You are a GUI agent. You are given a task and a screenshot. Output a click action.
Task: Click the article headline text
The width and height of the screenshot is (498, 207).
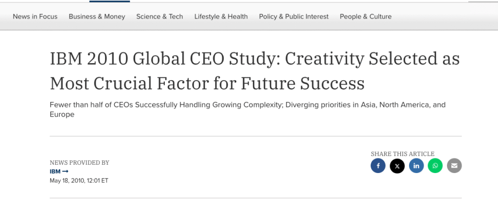(255, 71)
